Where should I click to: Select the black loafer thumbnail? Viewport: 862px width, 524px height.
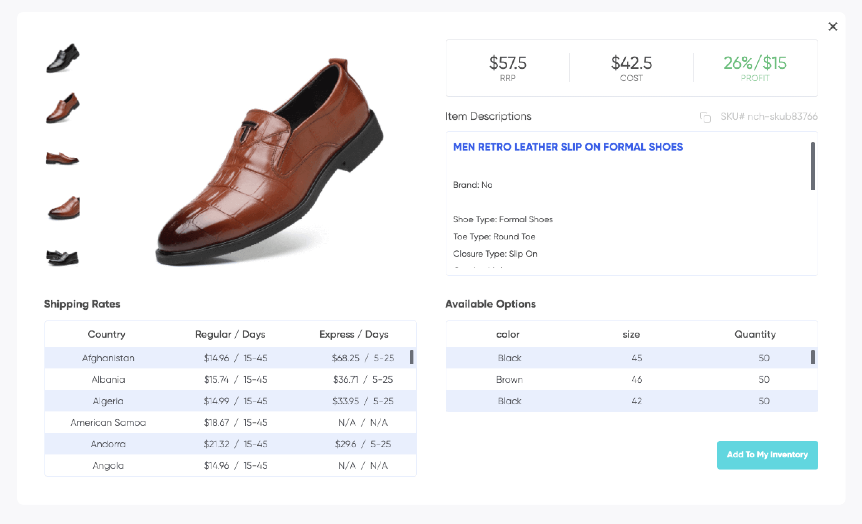[62, 58]
